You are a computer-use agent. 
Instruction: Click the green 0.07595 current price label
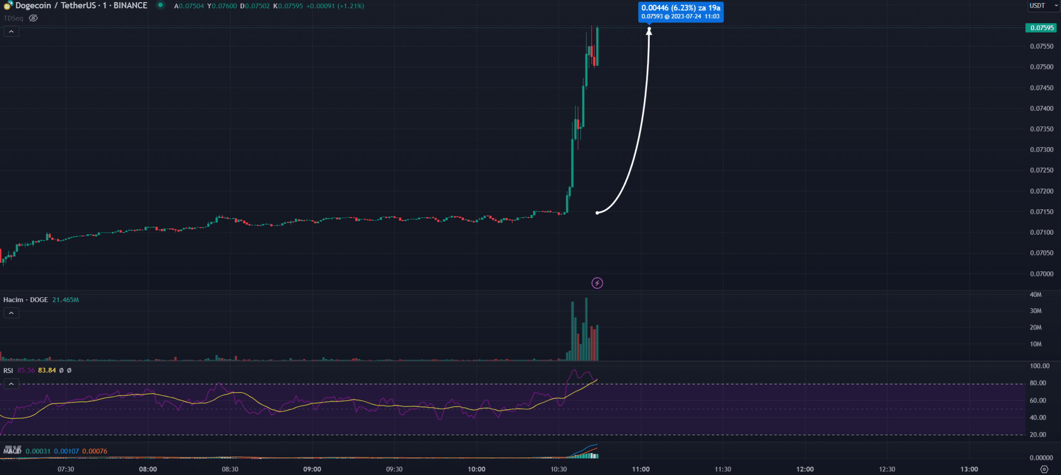pos(1041,28)
